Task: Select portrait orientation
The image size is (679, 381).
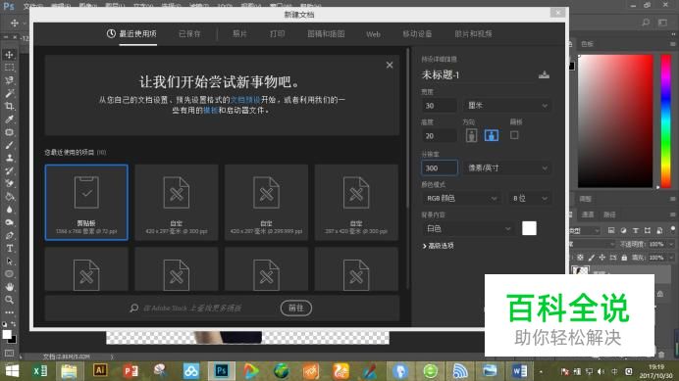Action: point(472,135)
